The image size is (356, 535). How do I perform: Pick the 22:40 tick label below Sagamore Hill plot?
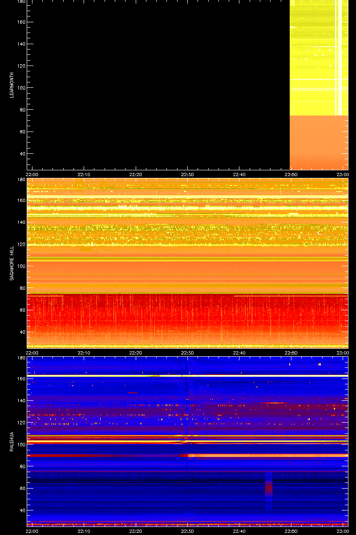tap(239, 353)
